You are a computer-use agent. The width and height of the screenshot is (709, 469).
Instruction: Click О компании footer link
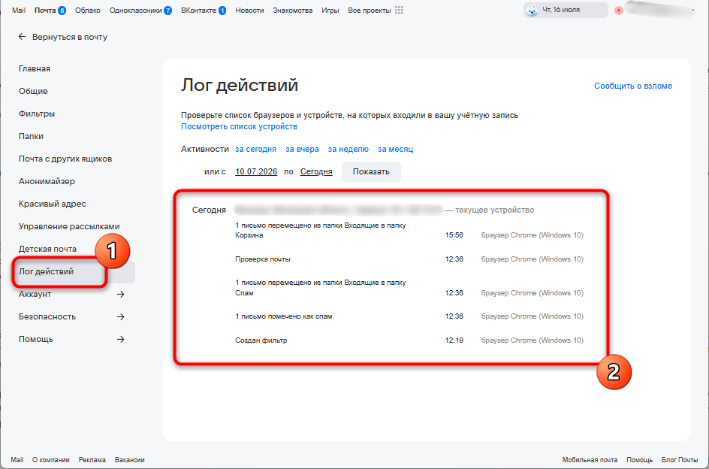click(x=50, y=460)
